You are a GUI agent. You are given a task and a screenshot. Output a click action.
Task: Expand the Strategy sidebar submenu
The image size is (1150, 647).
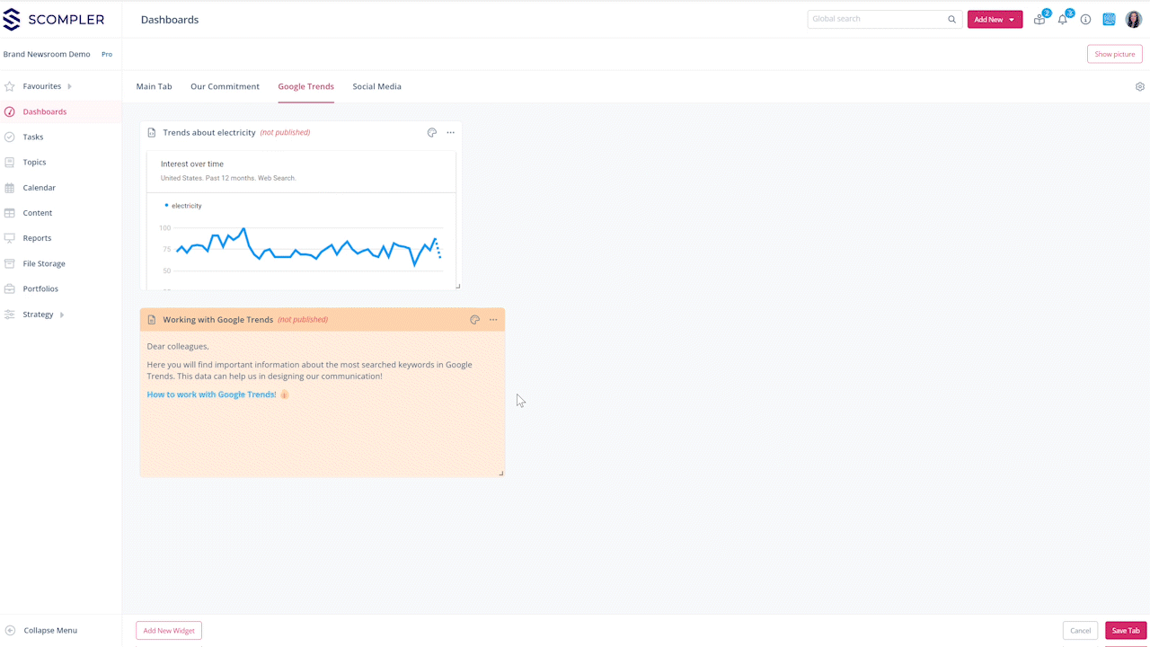(62, 315)
